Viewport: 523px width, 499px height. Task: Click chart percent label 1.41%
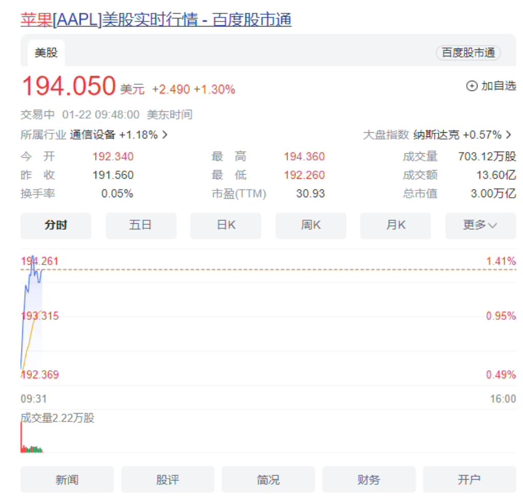click(501, 261)
